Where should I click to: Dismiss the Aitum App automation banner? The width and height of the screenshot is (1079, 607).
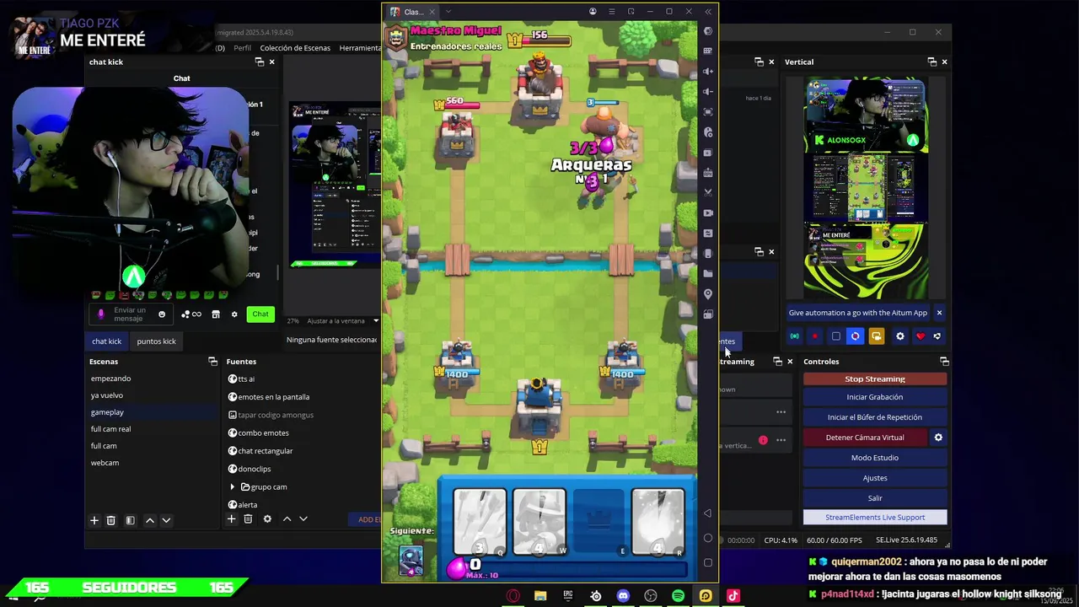click(x=939, y=313)
